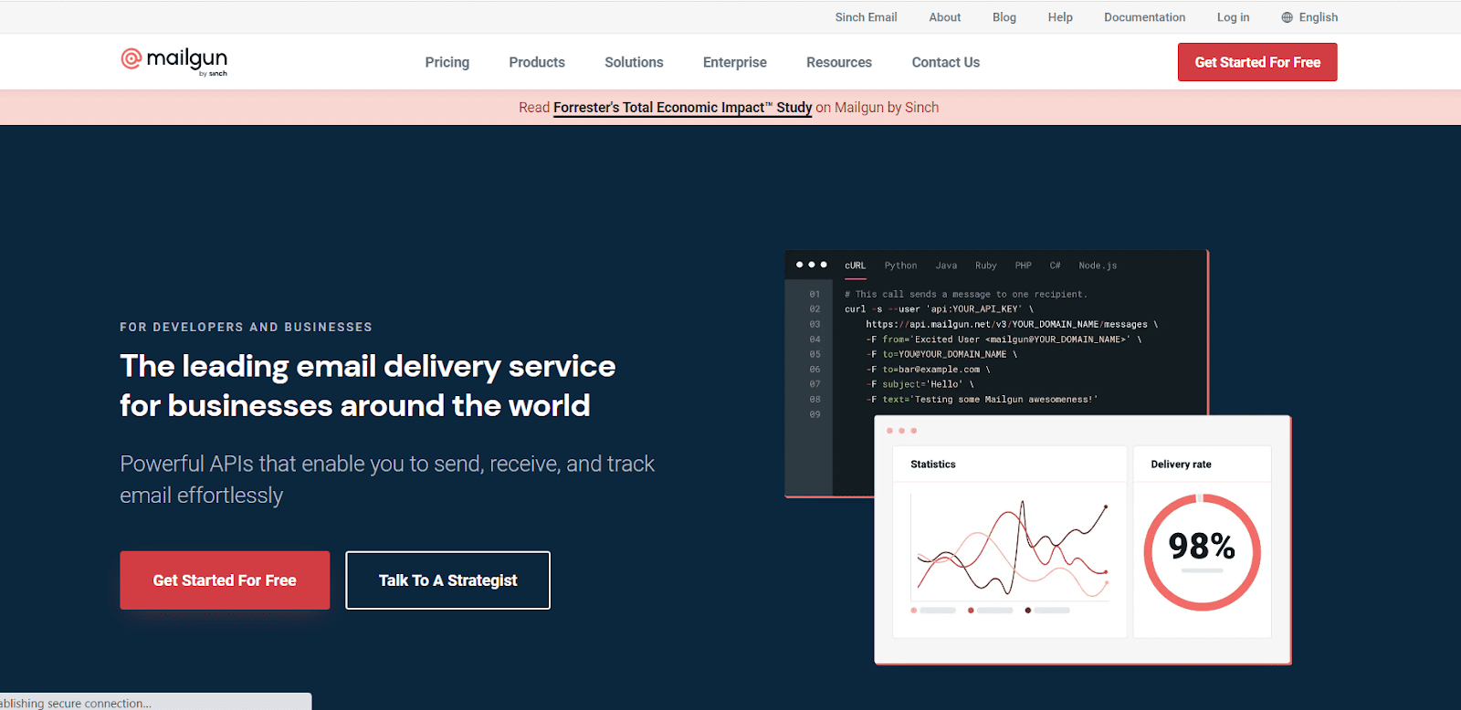1461x710 pixels.
Task: Click the Statistics heading
Action: 933,465
